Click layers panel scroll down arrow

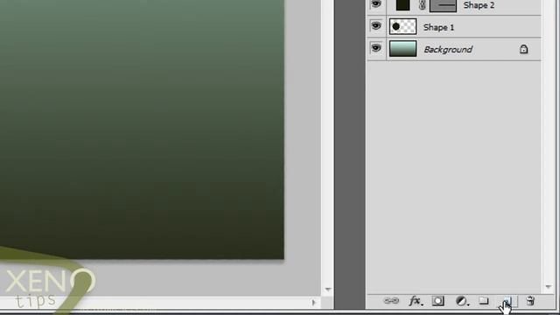549,287
